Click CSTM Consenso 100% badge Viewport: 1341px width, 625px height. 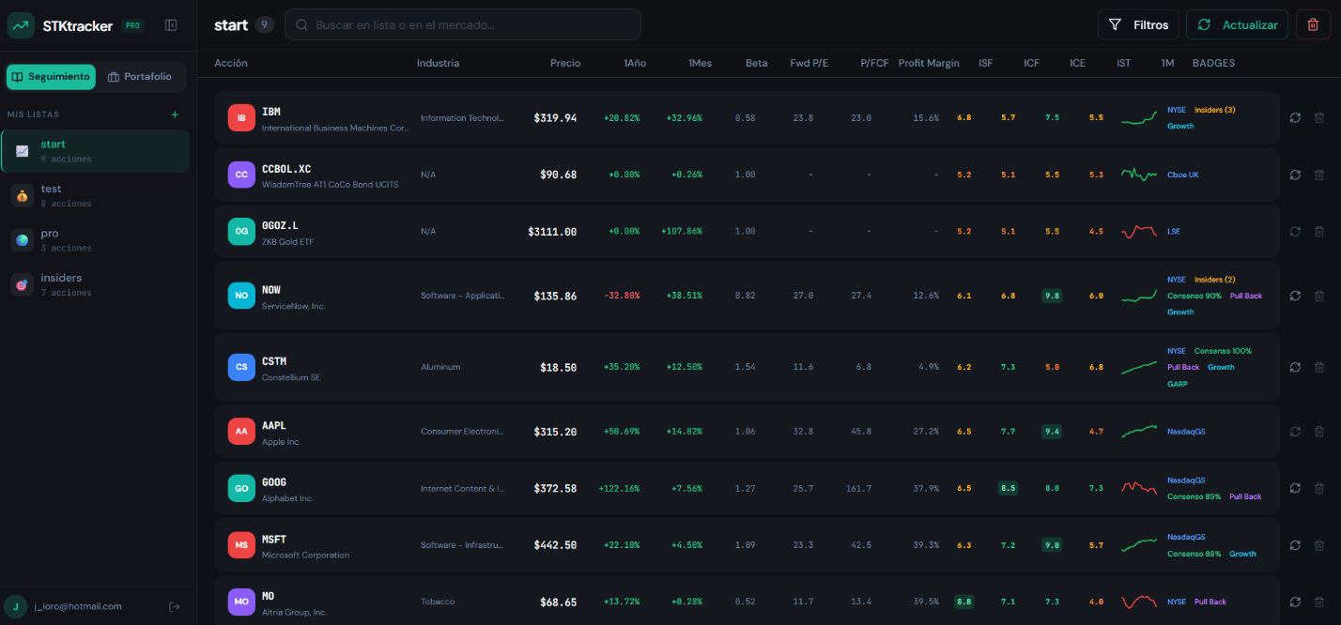point(1223,351)
